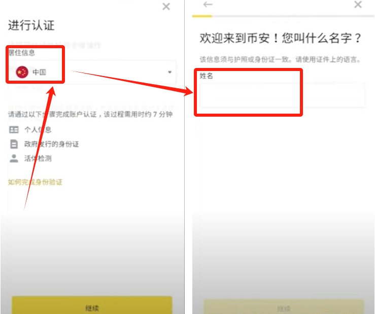Close the 进行认证 verification screen
Image resolution: width=375 pixels, height=314 pixels.
[166, 7]
